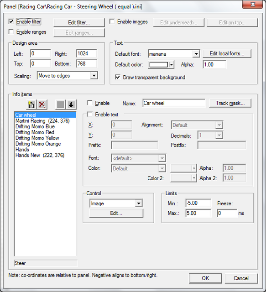Click the down-arrow move item icon
The image size is (266, 292).
tap(71, 104)
